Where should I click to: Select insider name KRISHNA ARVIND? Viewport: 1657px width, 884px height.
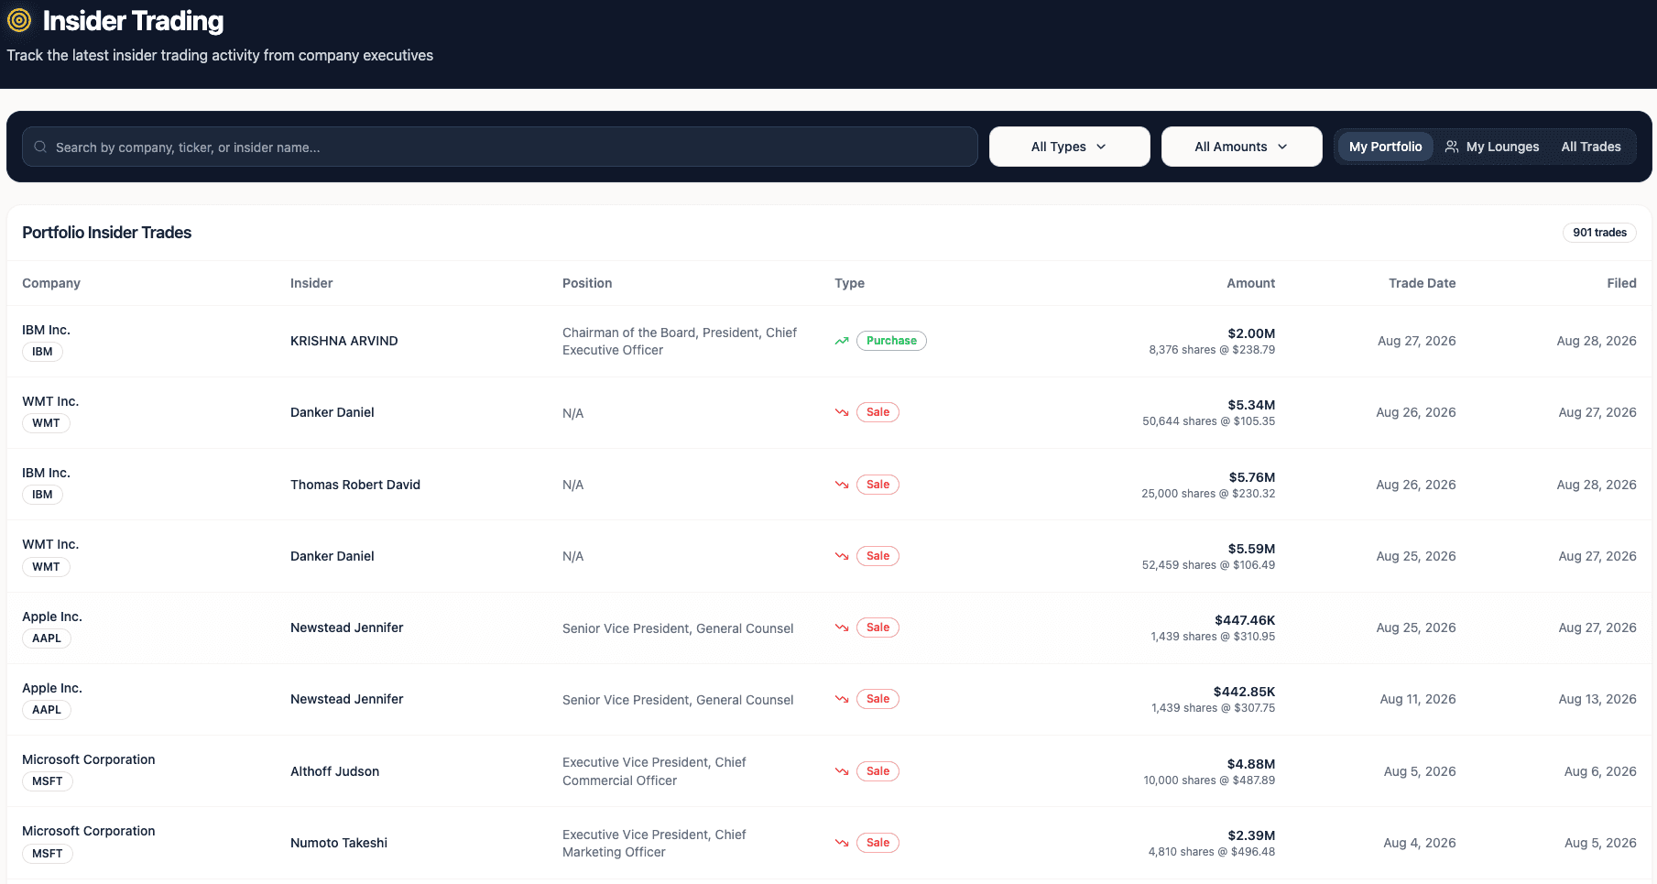point(344,341)
